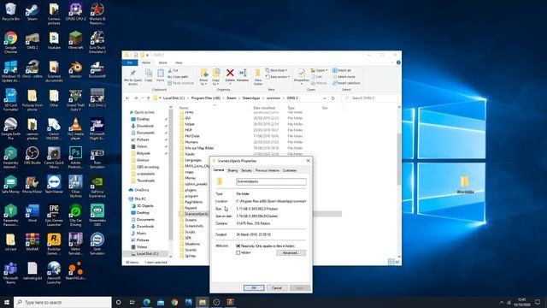Select the Google Chrome desktop icon
547x308 pixels.
point(11,43)
